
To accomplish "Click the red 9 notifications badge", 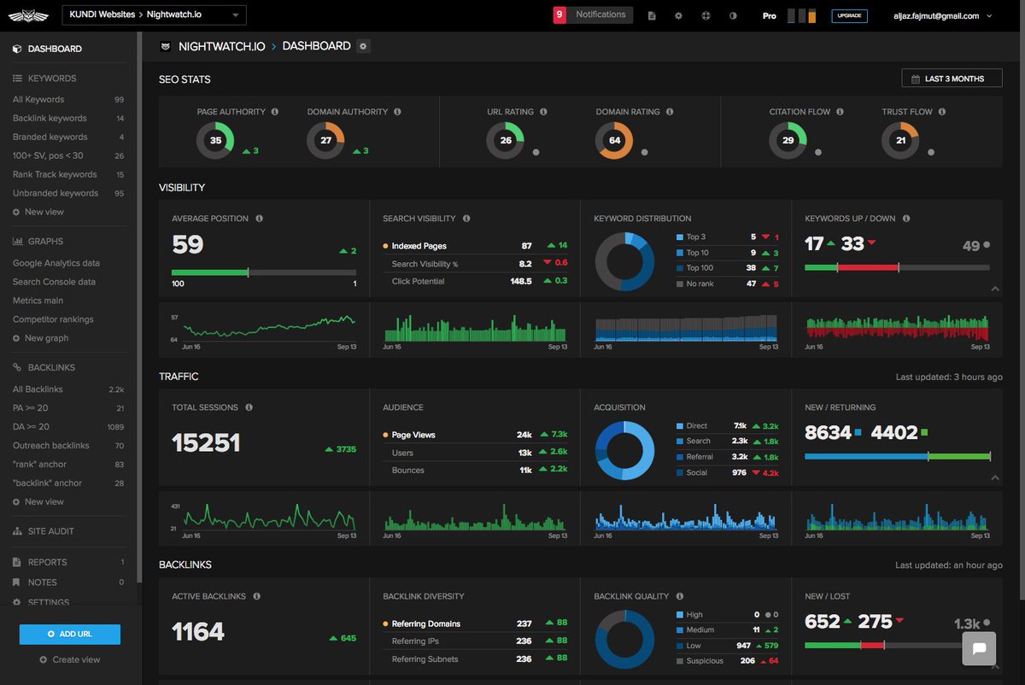I will [559, 15].
